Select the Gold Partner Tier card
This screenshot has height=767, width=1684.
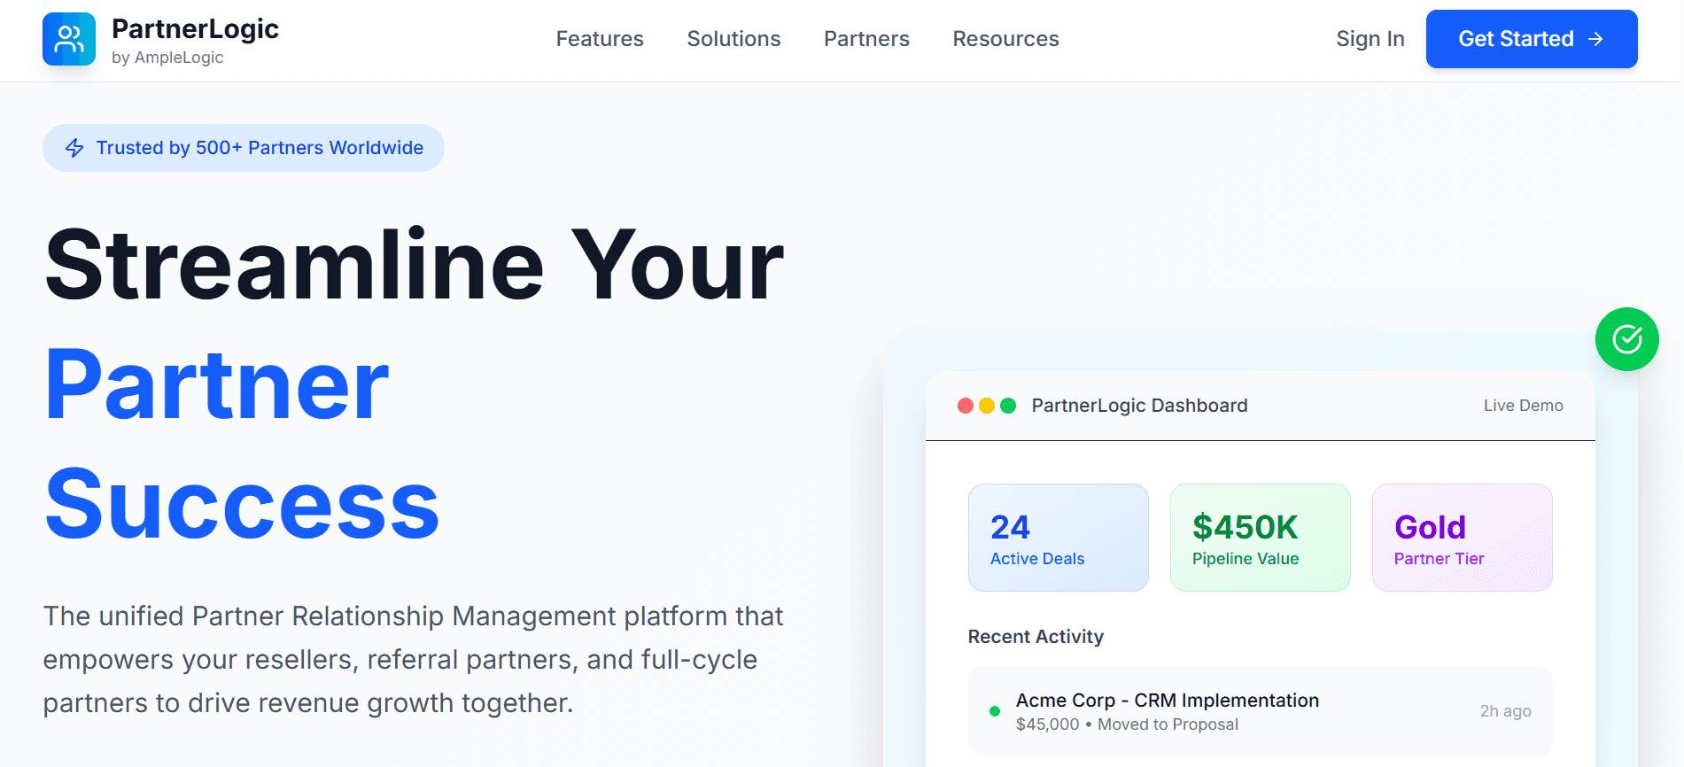pos(1462,538)
